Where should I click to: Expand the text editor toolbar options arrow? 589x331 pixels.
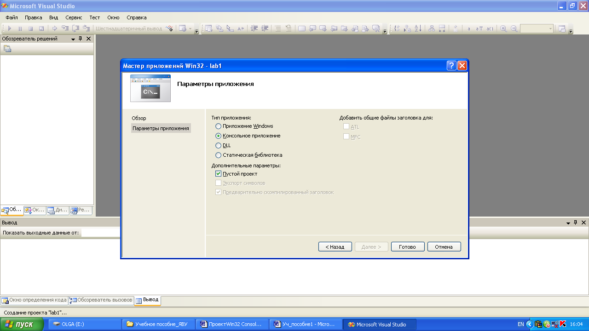(x=385, y=31)
